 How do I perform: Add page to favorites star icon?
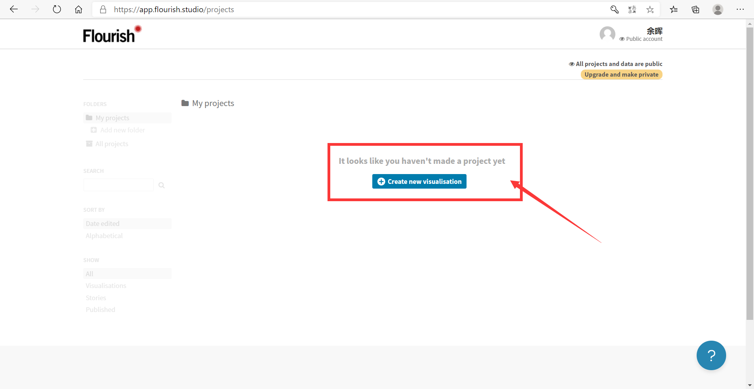pos(650,9)
